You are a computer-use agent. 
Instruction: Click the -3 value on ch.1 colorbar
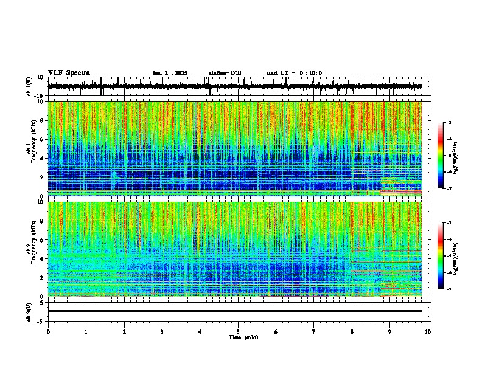coord(449,122)
